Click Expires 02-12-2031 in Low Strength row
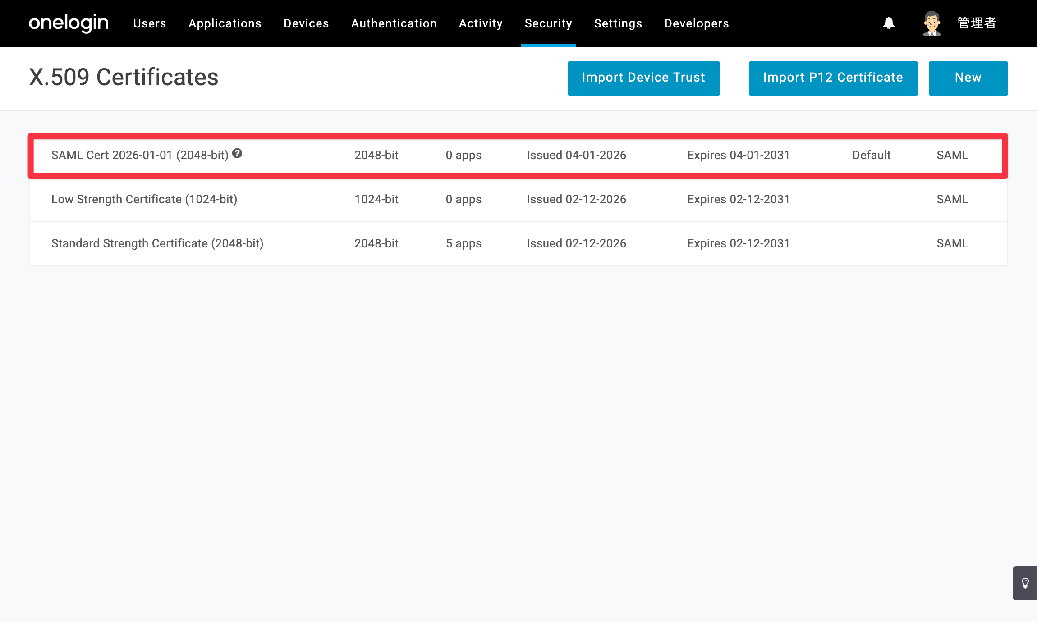 point(738,199)
